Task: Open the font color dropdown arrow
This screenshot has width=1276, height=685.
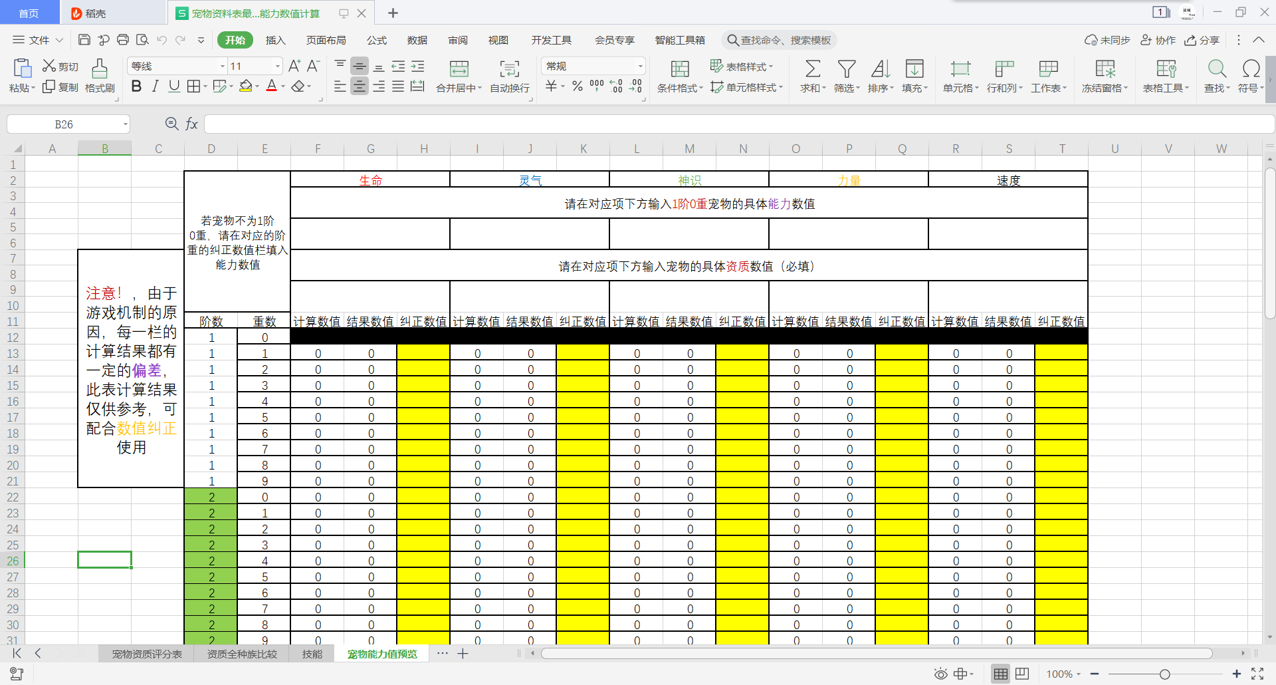Action: (x=283, y=86)
